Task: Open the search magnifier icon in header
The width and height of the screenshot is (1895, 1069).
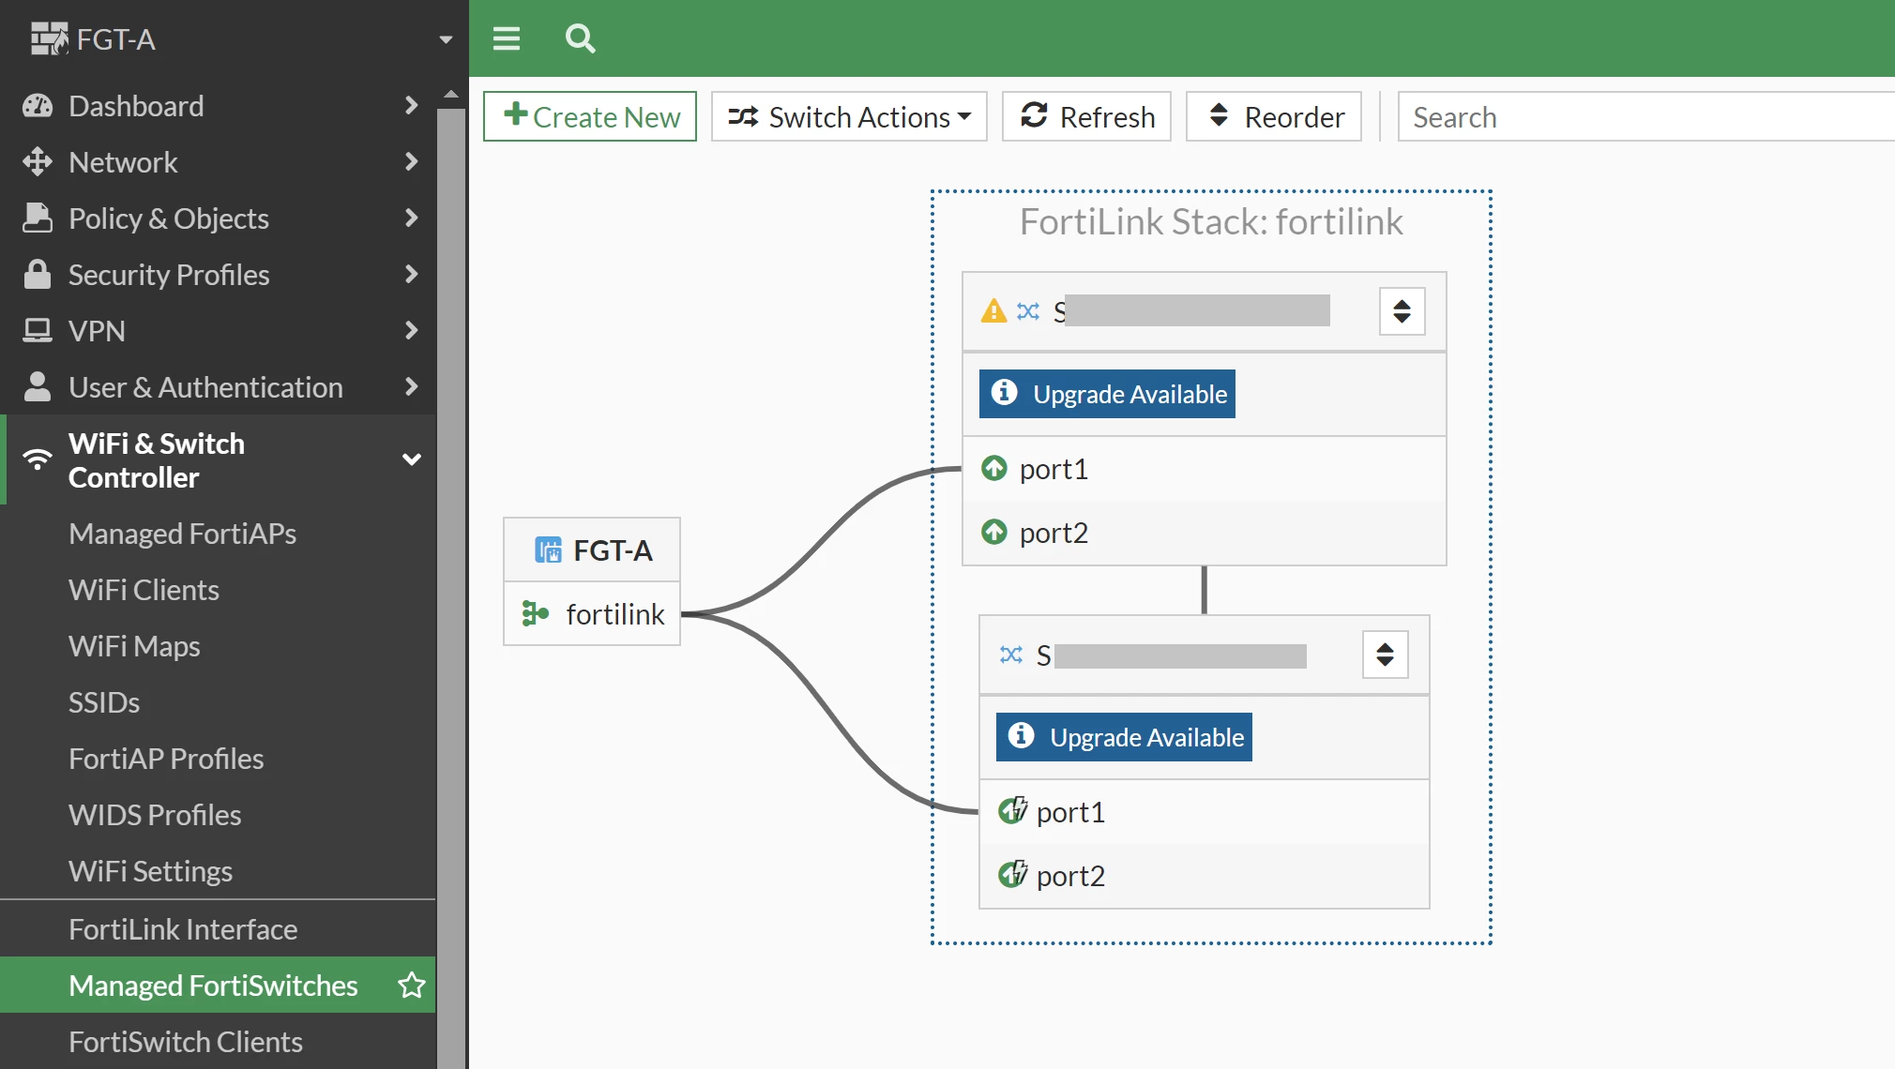Action: point(581,38)
